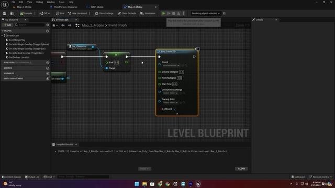Click Fuel value field on SET node
This screenshot has width=335, height=188.
pyautogui.click(x=116, y=63)
